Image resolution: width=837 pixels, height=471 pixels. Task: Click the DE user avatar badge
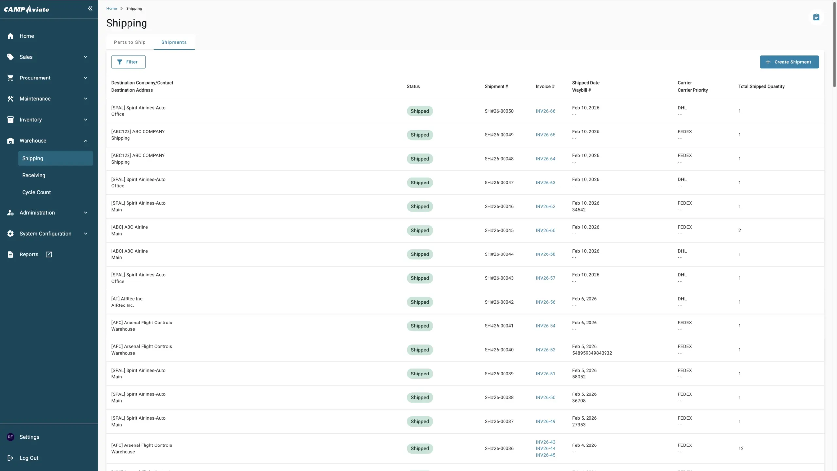pos(10,437)
